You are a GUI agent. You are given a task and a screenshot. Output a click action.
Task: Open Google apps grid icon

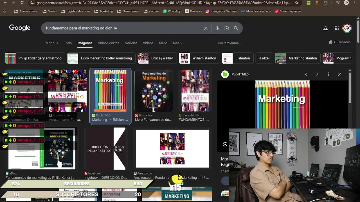coord(337,28)
